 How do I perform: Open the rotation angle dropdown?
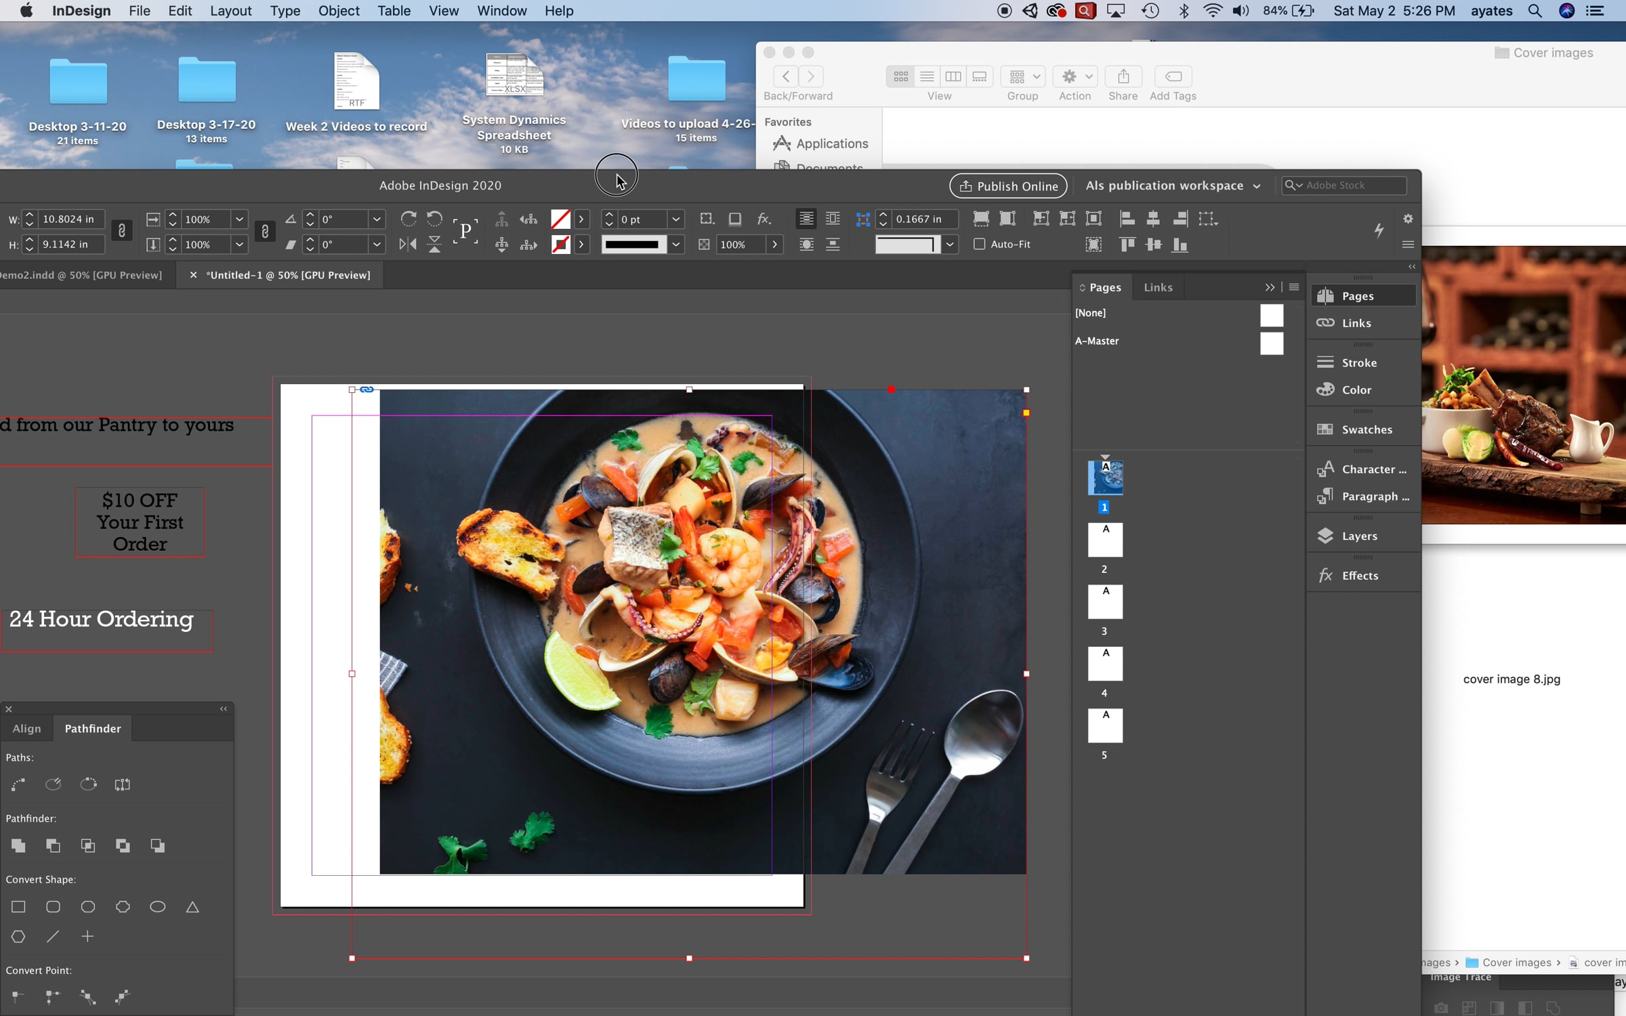click(x=377, y=219)
